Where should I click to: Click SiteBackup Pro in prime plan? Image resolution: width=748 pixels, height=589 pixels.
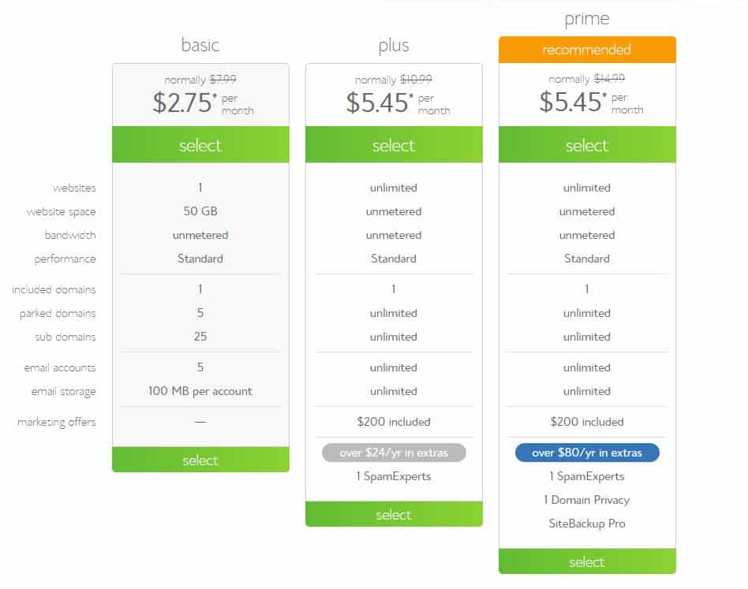tap(587, 524)
